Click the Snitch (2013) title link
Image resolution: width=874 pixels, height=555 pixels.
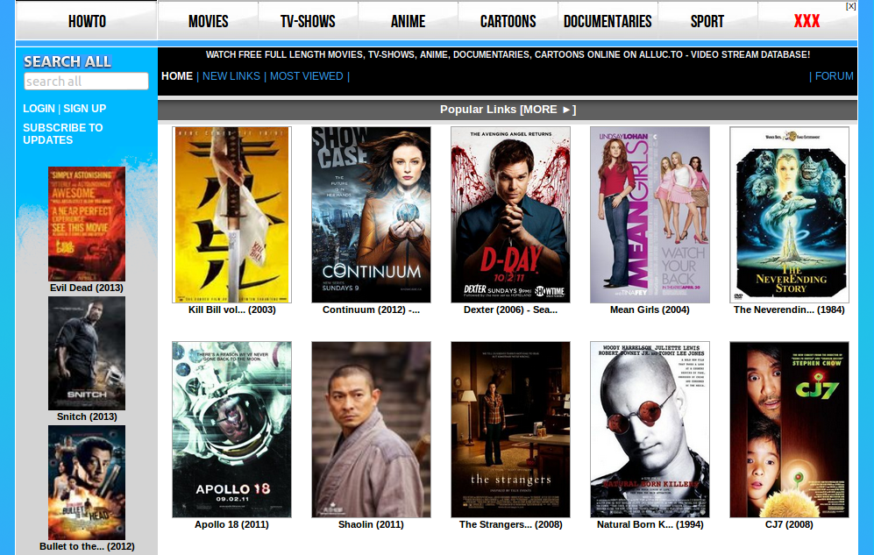tap(87, 416)
